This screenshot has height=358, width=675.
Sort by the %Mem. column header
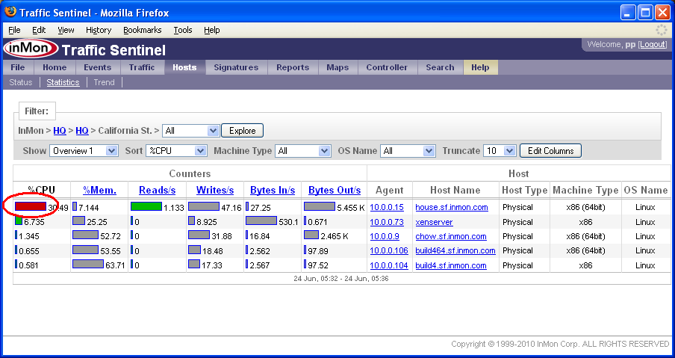tap(99, 190)
